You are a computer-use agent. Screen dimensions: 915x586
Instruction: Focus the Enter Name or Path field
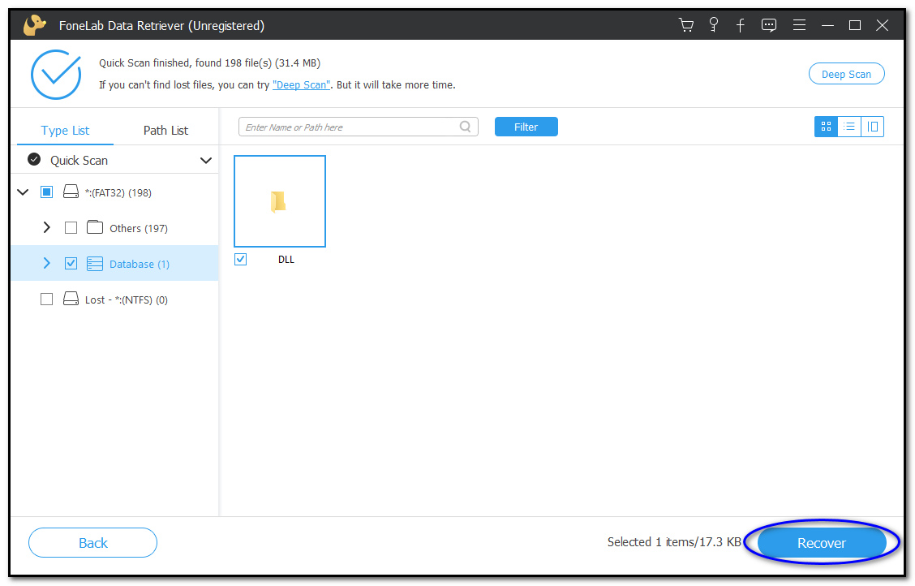click(x=349, y=127)
